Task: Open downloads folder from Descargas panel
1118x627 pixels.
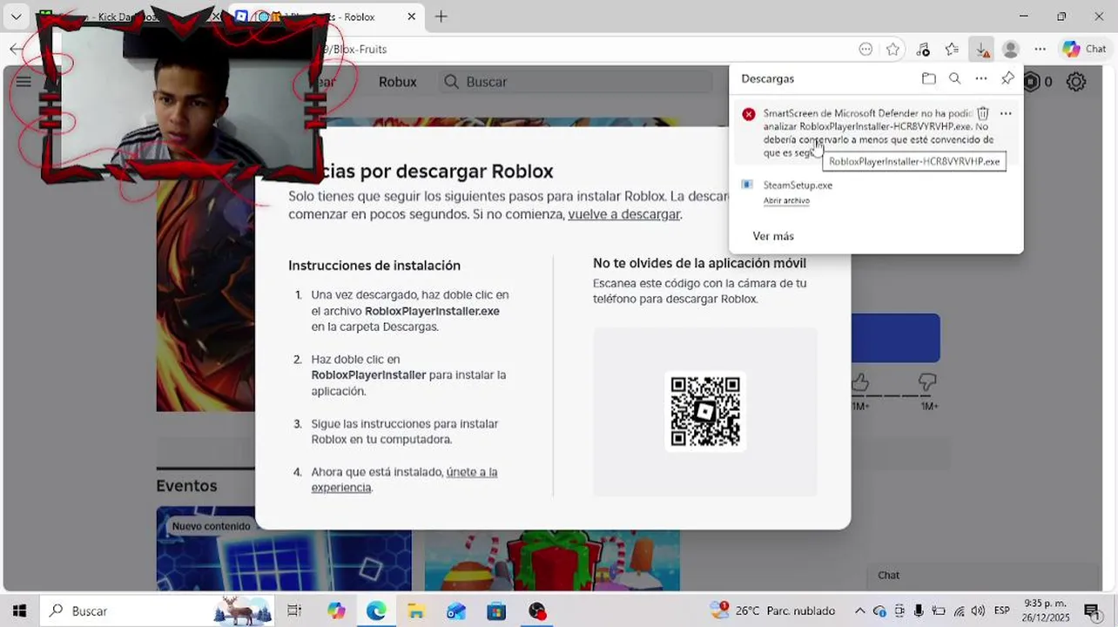Action: pos(929,78)
